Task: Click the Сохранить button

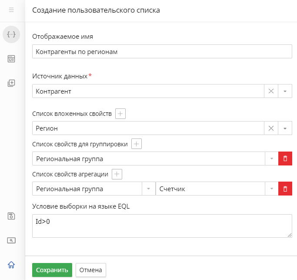Action: (x=52, y=270)
